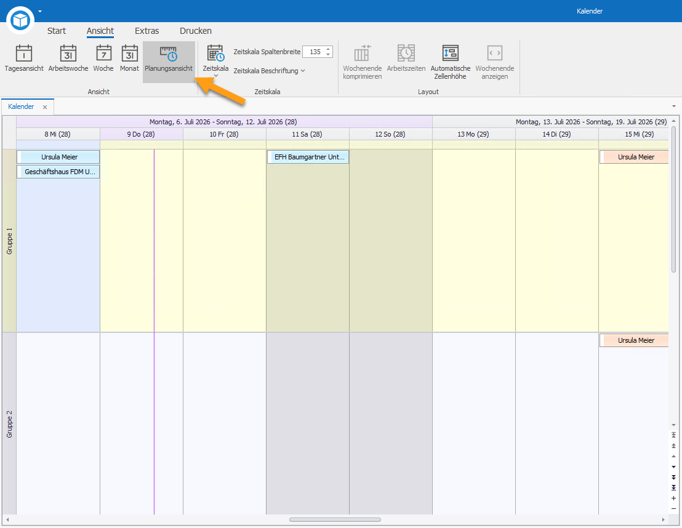This screenshot has height=528, width=682.
Task: Click vertical scrollbar up arrow
Action: tap(674, 121)
